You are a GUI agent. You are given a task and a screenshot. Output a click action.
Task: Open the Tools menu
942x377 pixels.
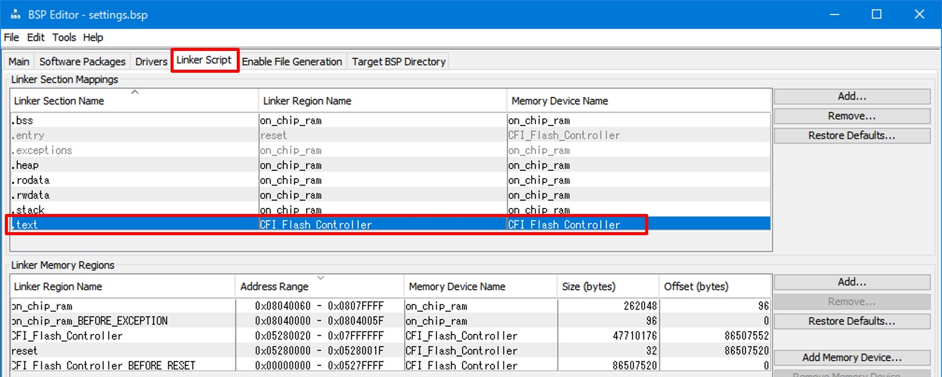coord(64,38)
